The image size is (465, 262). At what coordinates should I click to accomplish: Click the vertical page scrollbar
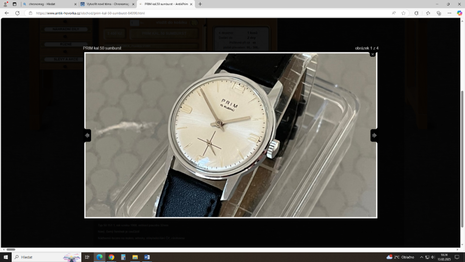462,159
